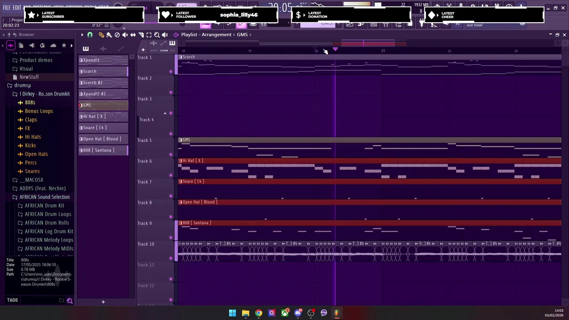Mute Track 5 using its mute dot
Image resolution: width=569 pixels, height=320 pixels.
coord(171,155)
